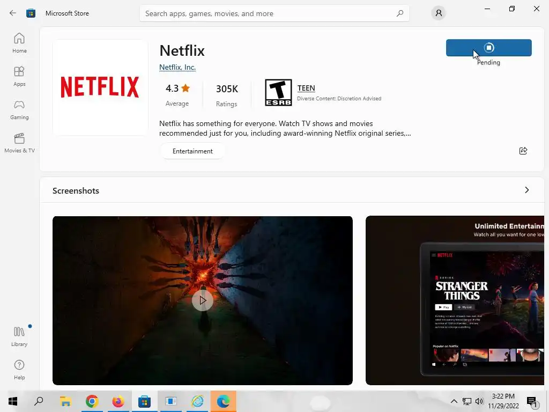Screen dimensions: 549x412
Task: Show hidden system tray icons
Action: (454, 401)
